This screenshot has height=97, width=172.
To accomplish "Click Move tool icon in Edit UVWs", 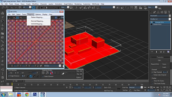I will coord(9,18).
